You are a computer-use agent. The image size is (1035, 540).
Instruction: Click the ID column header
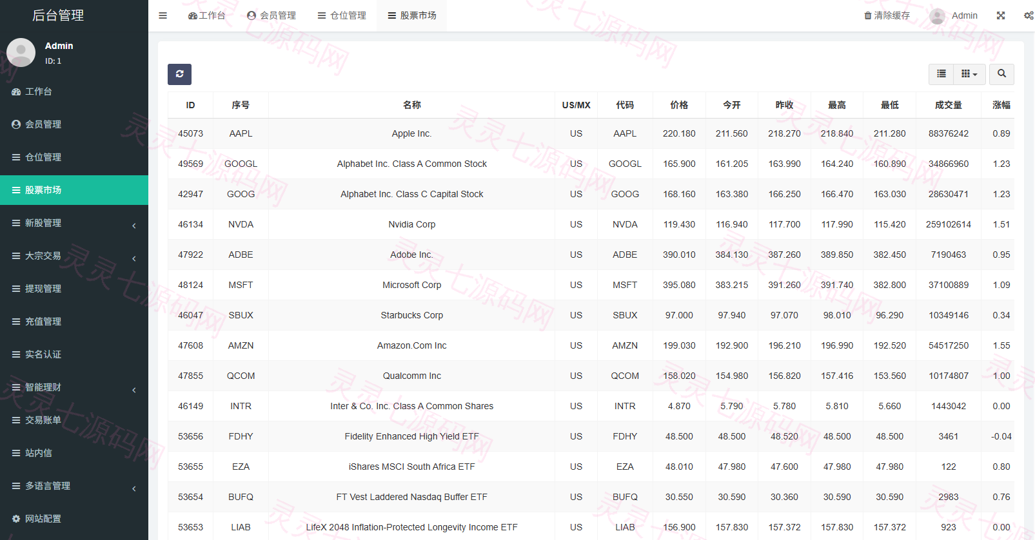[190, 105]
